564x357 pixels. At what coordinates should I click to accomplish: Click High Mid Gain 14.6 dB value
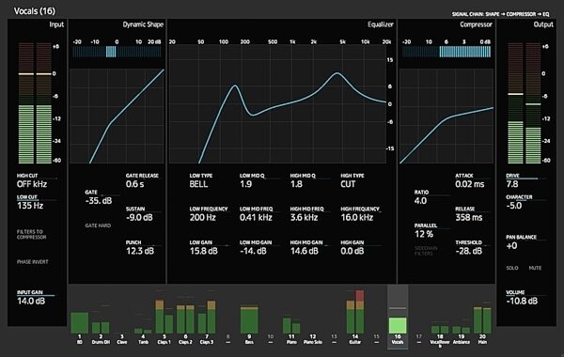coord(305,251)
